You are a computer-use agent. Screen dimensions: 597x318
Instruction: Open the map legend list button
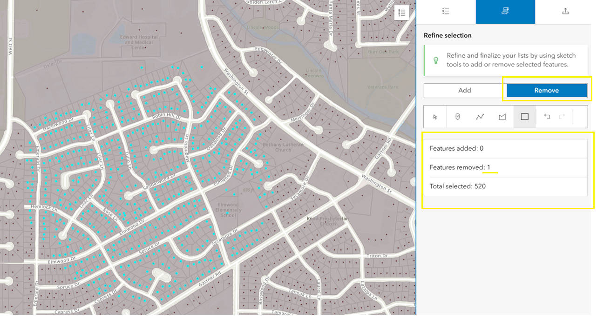[401, 13]
